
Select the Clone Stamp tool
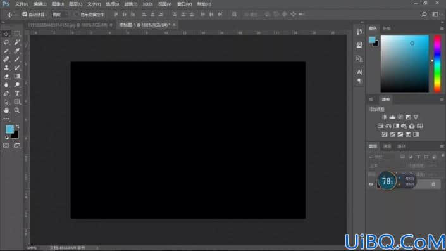pyautogui.click(x=6, y=68)
